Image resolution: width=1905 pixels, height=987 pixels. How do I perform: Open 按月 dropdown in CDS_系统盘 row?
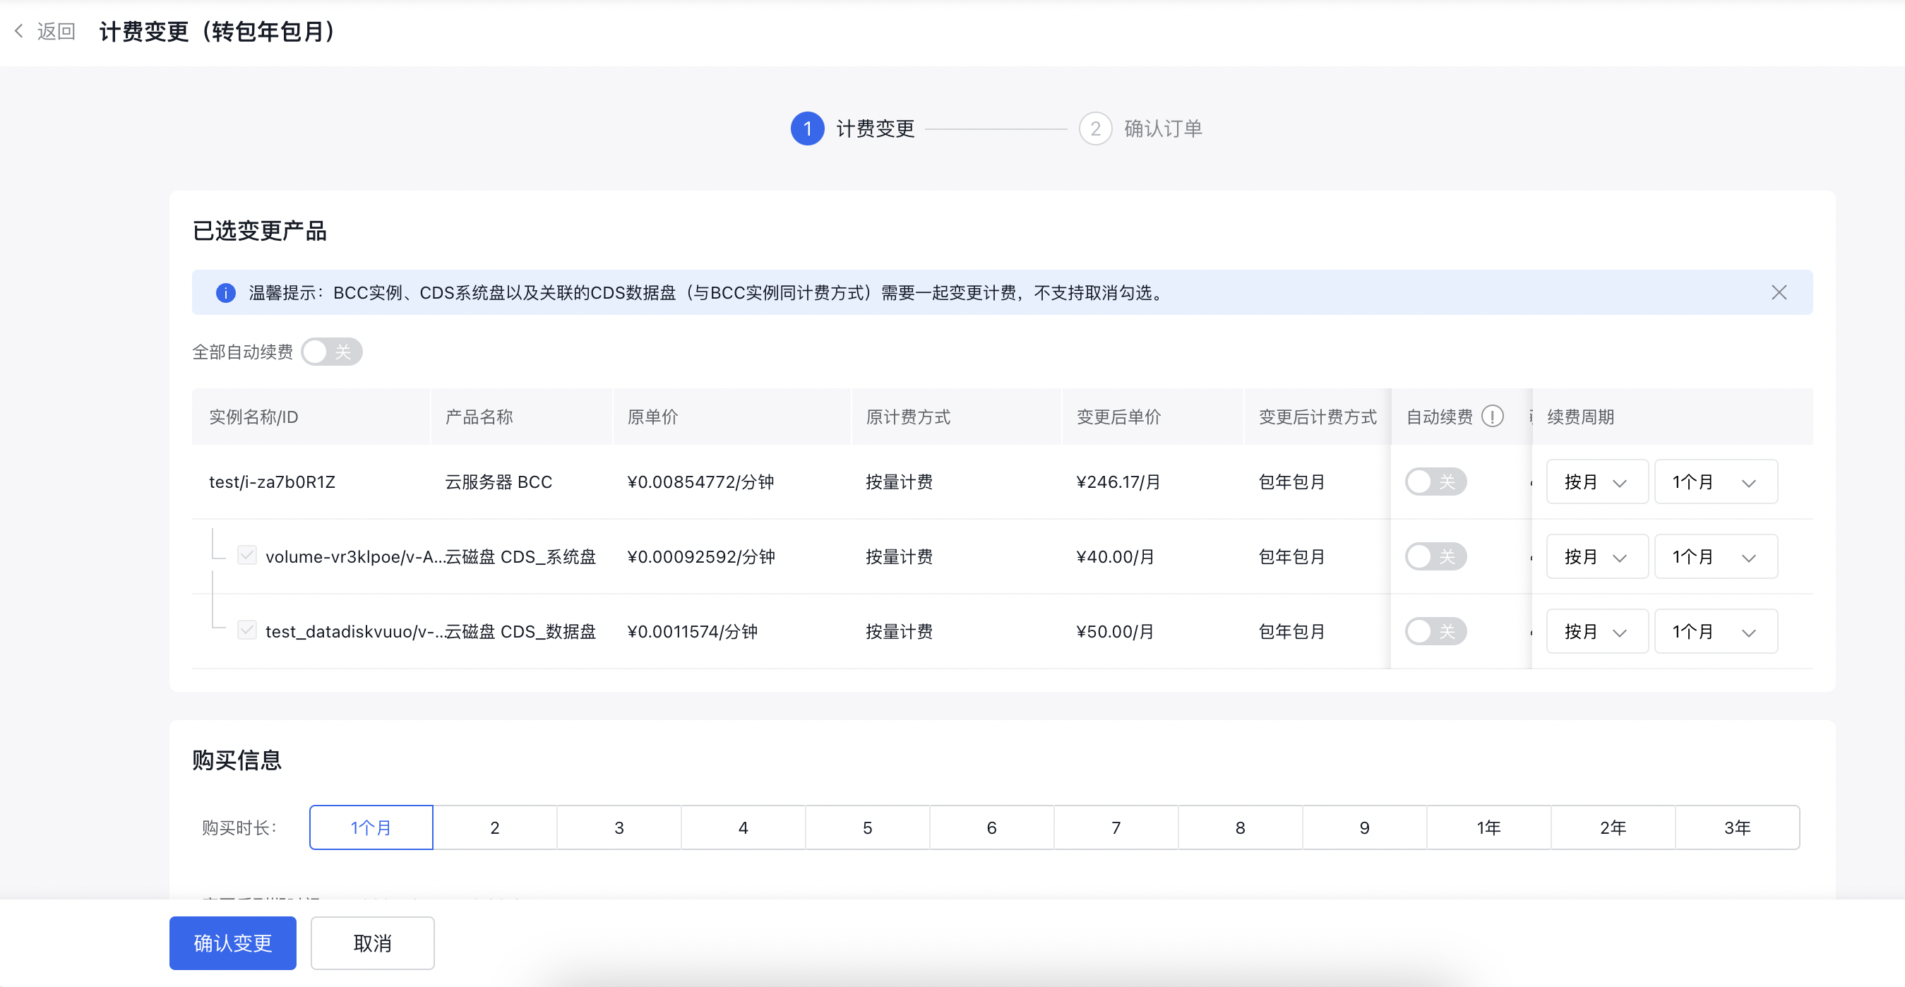[1596, 557]
